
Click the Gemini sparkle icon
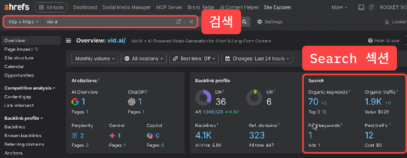[x=112, y=135]
